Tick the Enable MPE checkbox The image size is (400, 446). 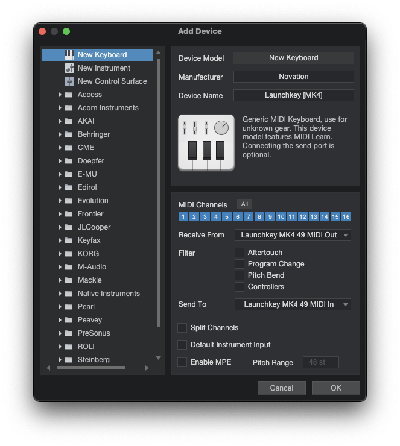point(182,362)
